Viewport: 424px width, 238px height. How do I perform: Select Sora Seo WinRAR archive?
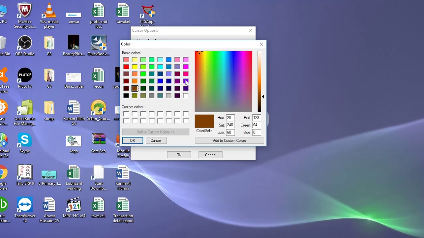coord(98,143)
